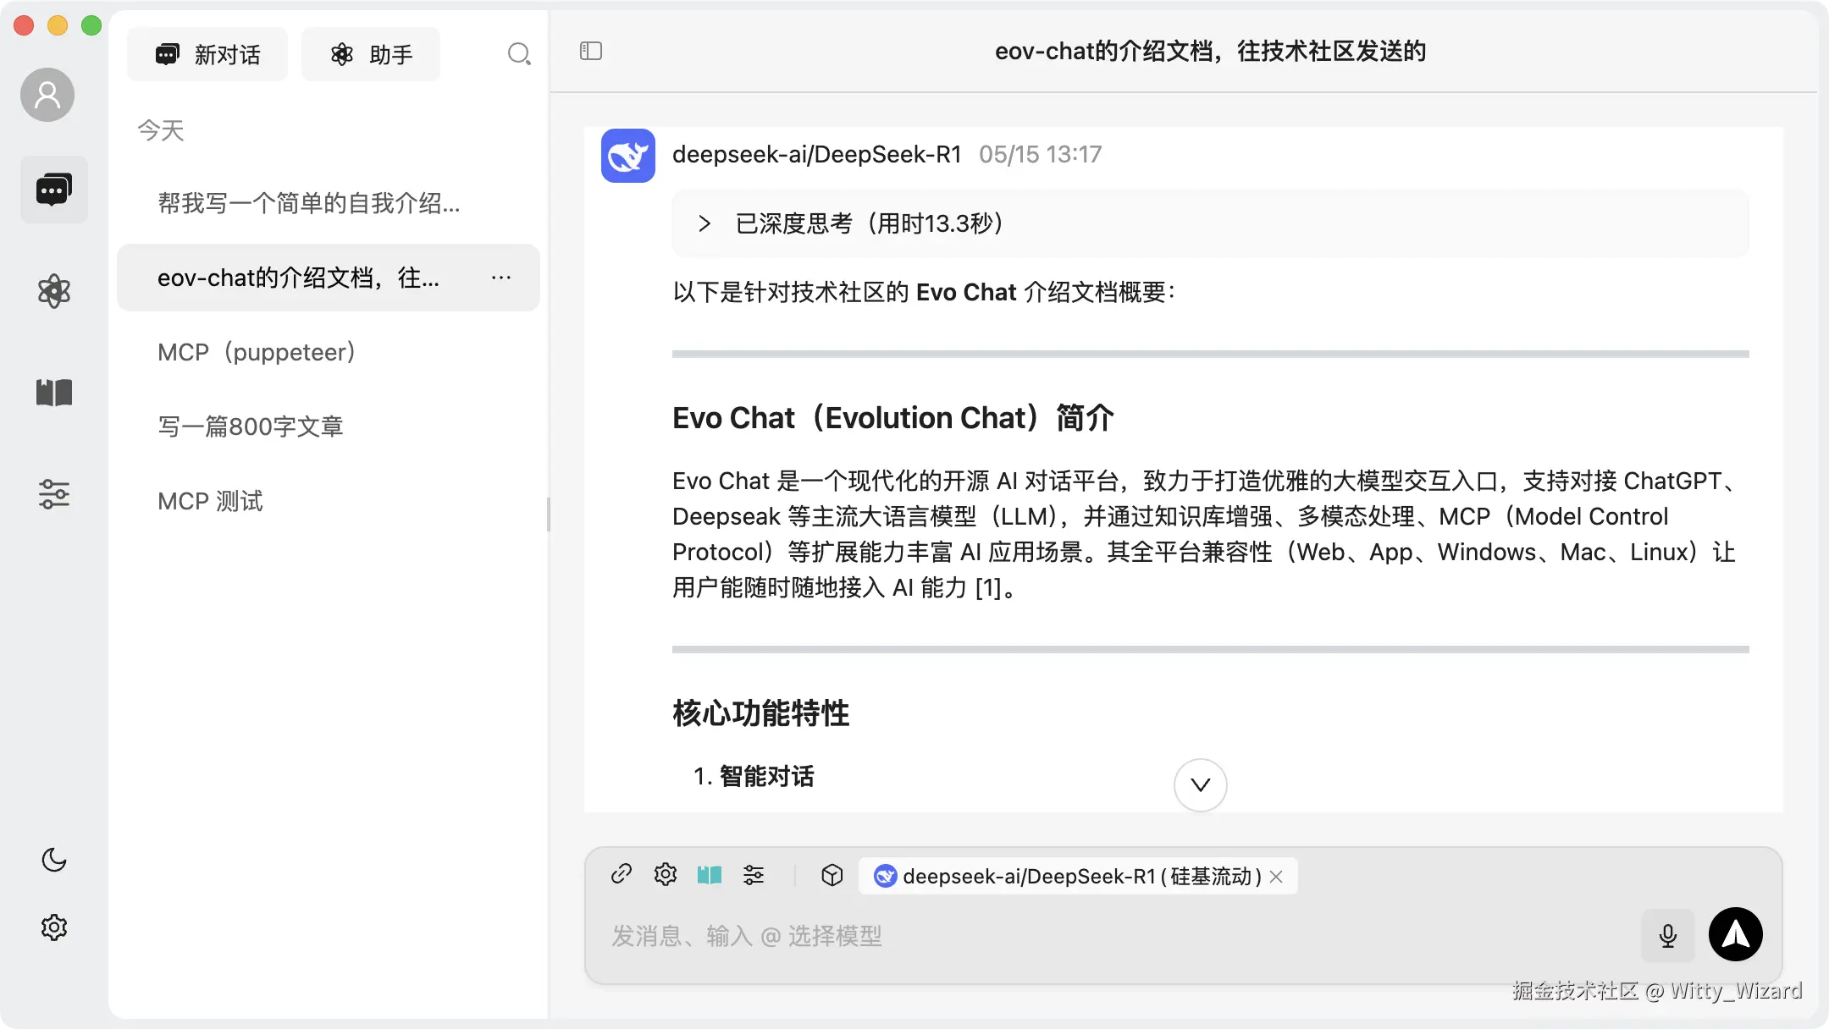This screenshot has height=1029, width=1829.
Task: Click the down chevron to jump to message end
Action: [x=1199, y=784]
